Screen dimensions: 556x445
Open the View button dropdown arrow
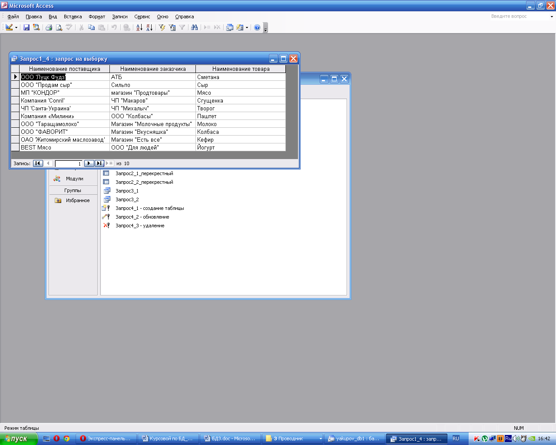(x=17, y=27)
